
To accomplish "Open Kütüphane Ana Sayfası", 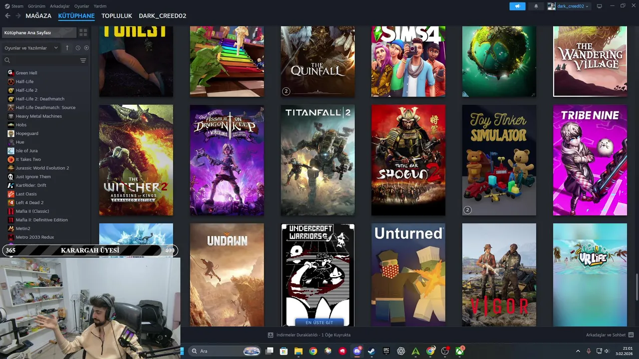I will [39, 32].
